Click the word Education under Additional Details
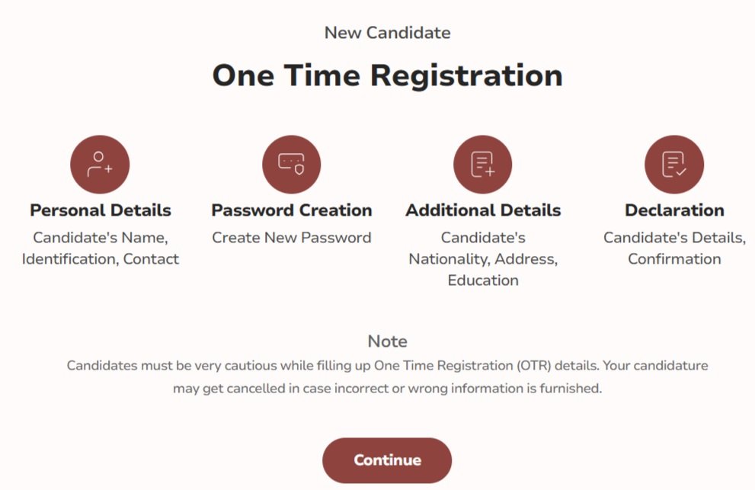Screen dimensions: 755x490 tap(483, 280)
